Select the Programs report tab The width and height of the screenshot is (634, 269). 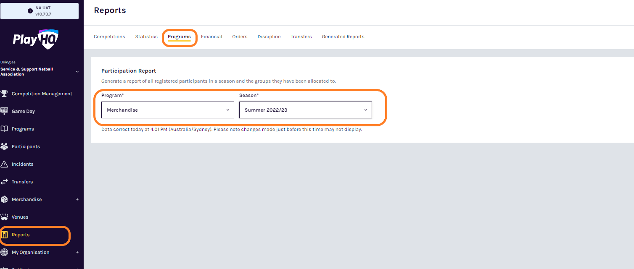179,37
